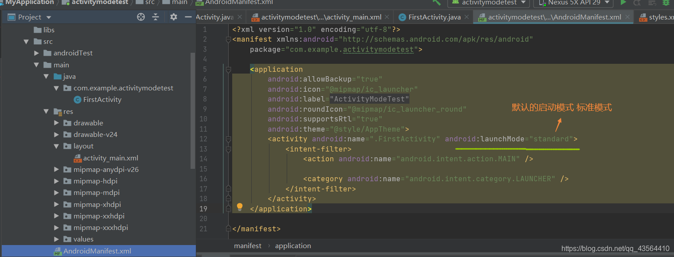Click line number 12 in the gutter
Viewport: 674px width, 257px height.
(203, 139)
